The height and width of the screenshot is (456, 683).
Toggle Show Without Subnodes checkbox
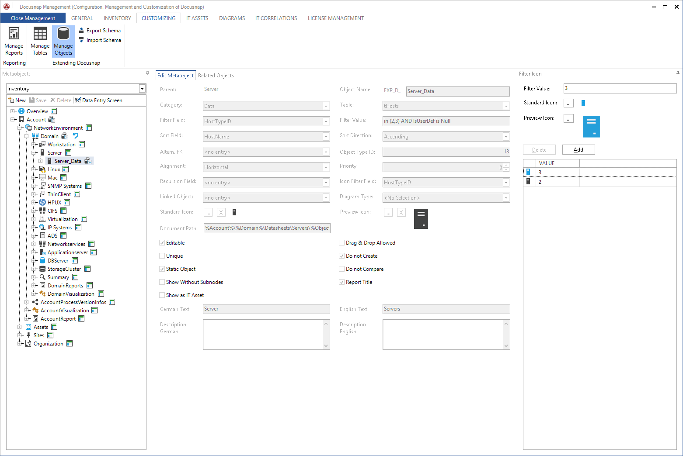pyautogui.click(x=162, y=282)
